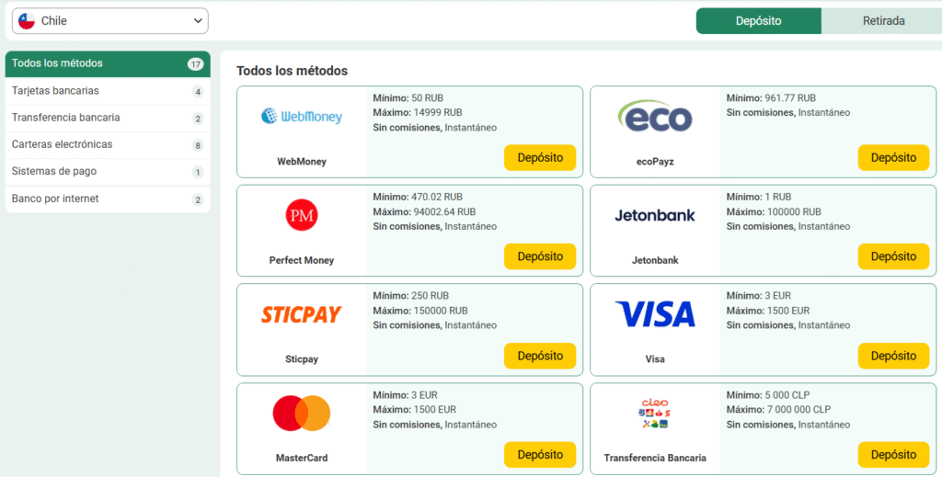Image resolution: width=942 pixels, height=477 pixels.
Task: Click the Visa card logo
Action: coord(654,314)
